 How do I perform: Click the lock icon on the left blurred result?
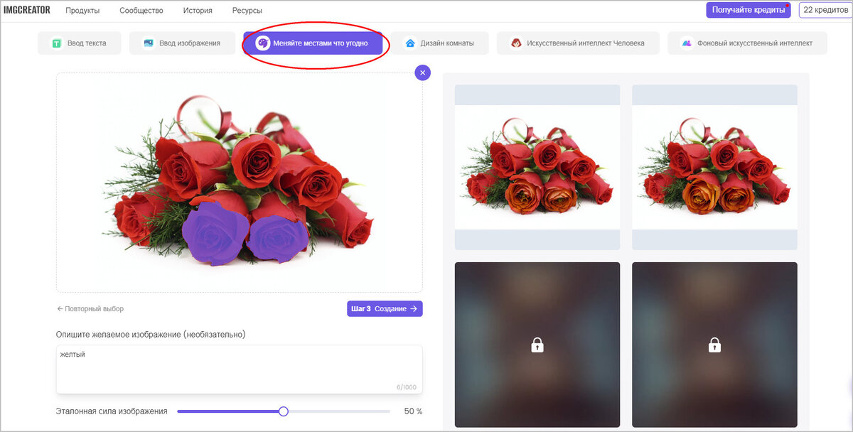pos(537,345)
